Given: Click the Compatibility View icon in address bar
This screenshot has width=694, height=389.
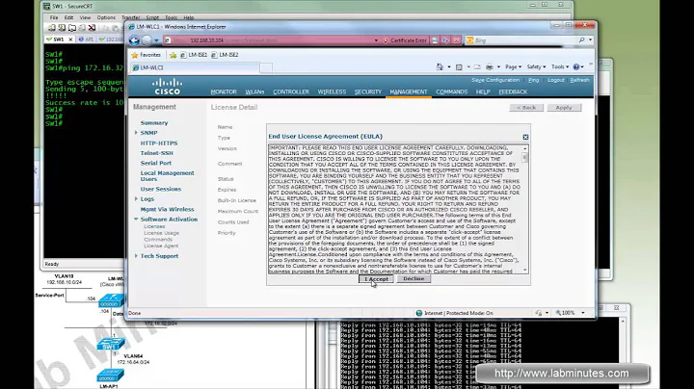Looking at the screenshot, I should click(435, 40).
